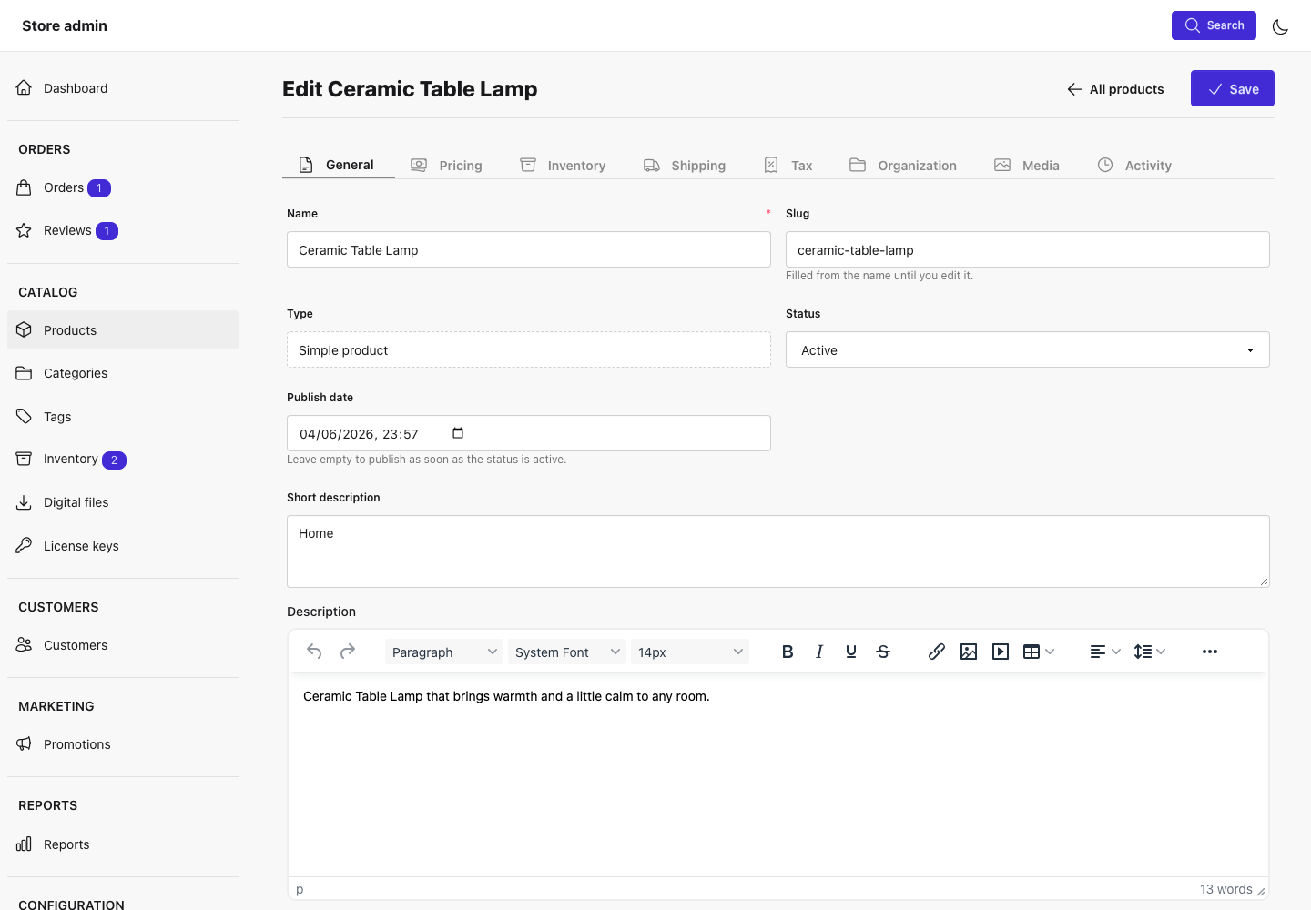
Task: Open the Pricing tab
Action: [446, 165]
